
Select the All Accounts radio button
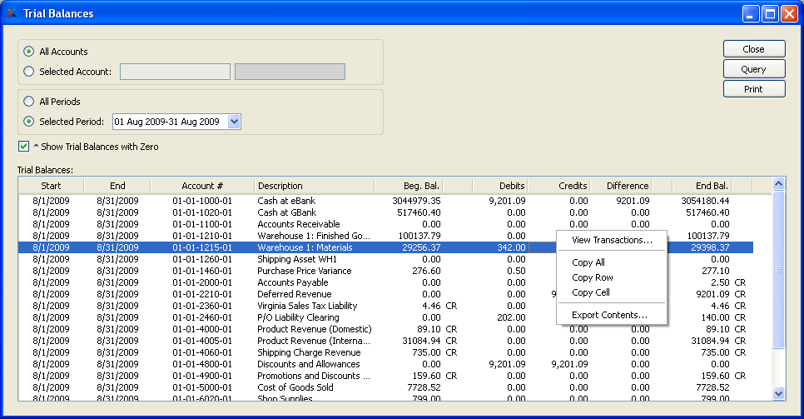click(30, 52)
